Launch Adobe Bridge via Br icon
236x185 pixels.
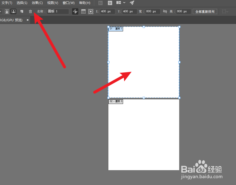coord(100,3)
